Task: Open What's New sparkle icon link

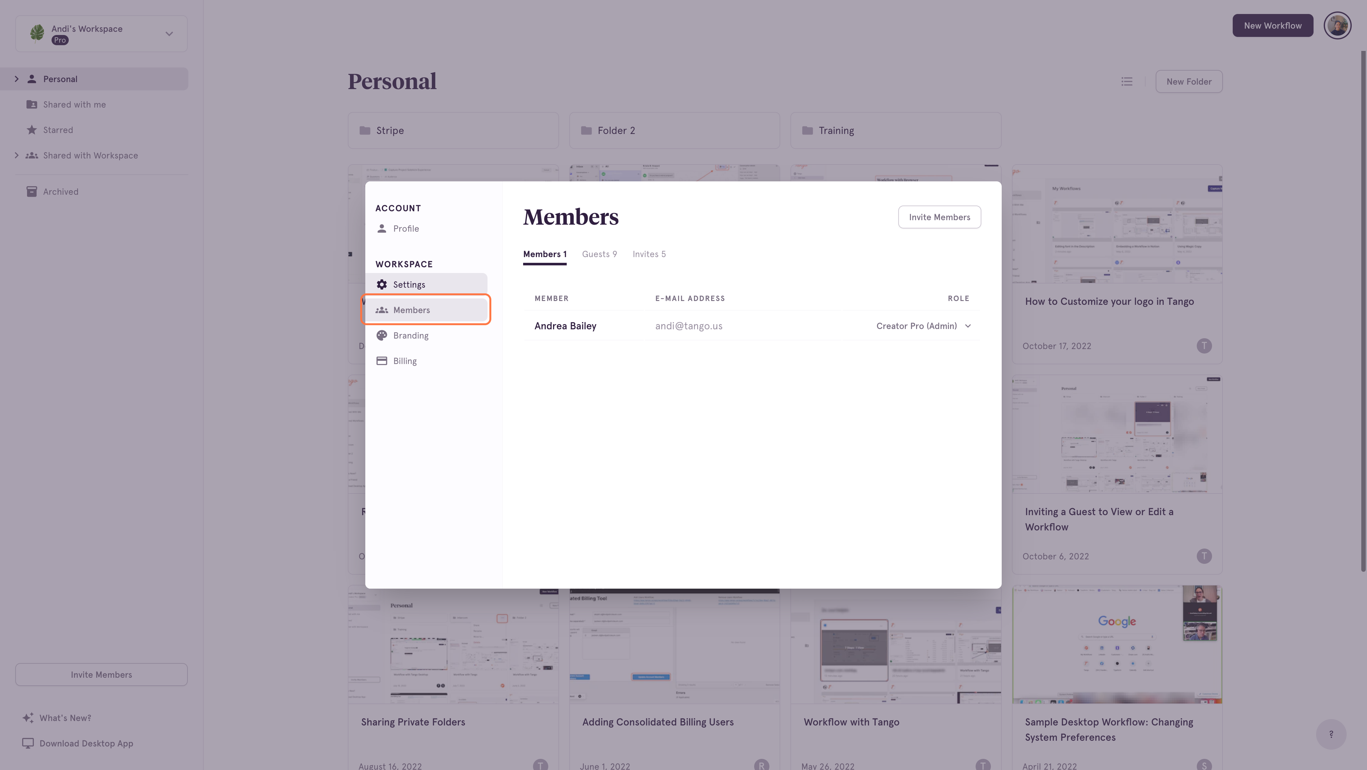Action: pyautogui.click(x=28, y=718)
